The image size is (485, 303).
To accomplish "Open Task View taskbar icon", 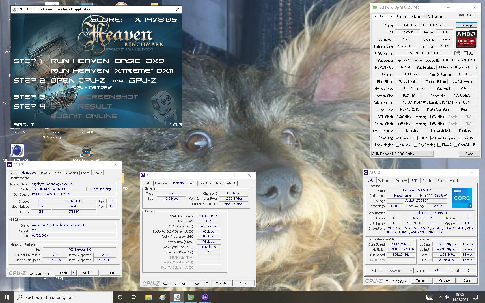I will [x=134, y=297].
